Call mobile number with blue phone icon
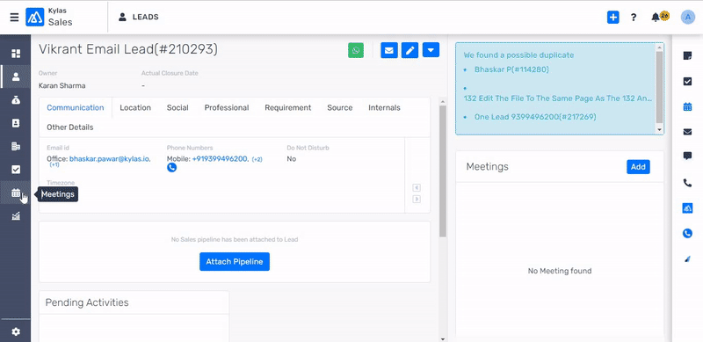Viewport: 703px width, 342px height. click(x=171, y=167)
